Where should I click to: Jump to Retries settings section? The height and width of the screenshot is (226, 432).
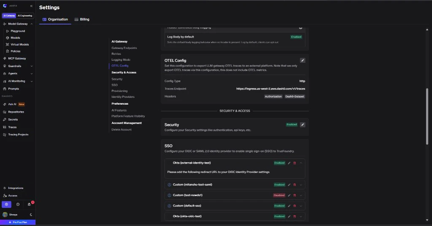116,54
